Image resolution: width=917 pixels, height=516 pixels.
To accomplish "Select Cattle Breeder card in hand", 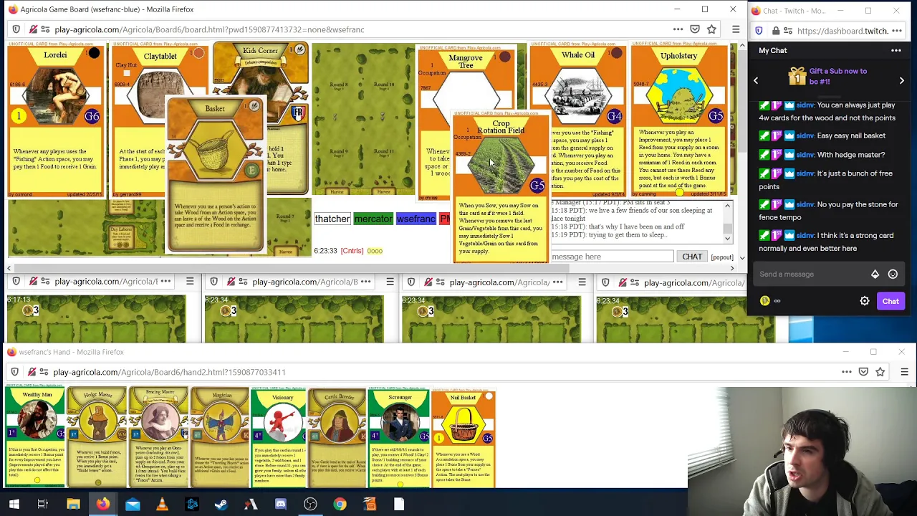I will 337,437.
